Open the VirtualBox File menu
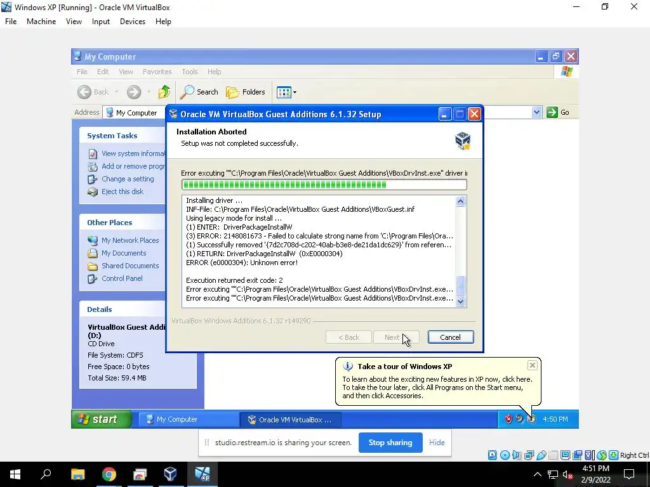Image resolution: width=650 pixels, height=487 pixels. click(11, 22)
